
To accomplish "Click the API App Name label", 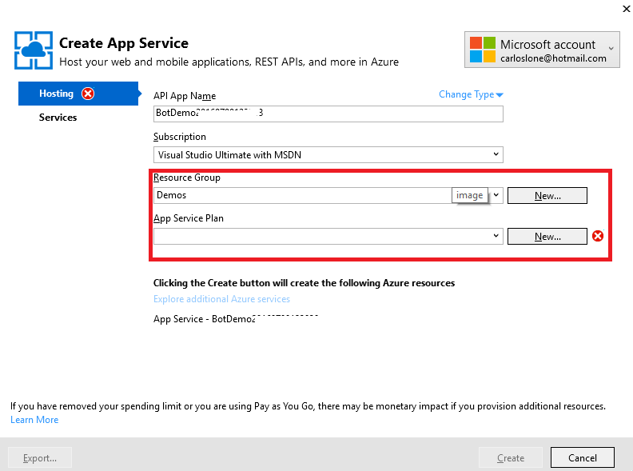I will point(185,96).
